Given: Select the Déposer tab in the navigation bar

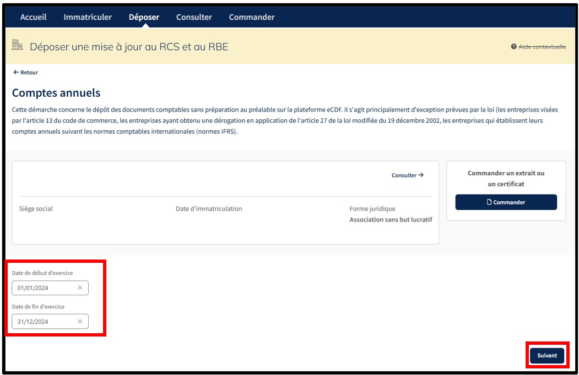Looking at the screenshot, I should coord(144,17).
